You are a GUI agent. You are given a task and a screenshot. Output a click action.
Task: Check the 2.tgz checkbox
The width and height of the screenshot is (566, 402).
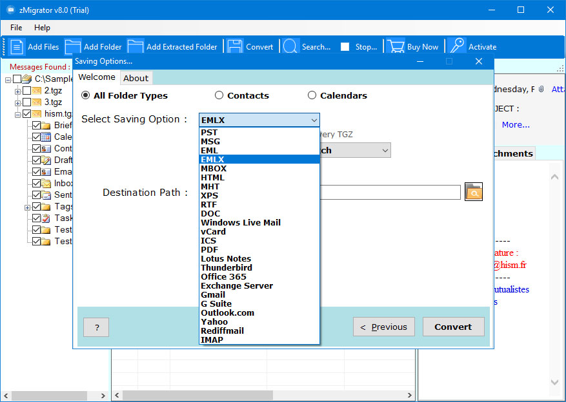tap(26, 90)
